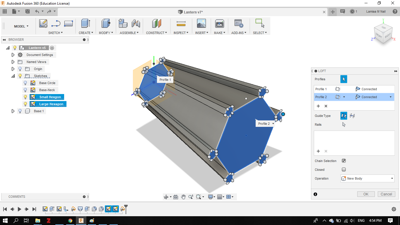The height and width of the screenshot is (225, 400).
Task: Open the Operation New Body dropdown
Action: (367, 178)
